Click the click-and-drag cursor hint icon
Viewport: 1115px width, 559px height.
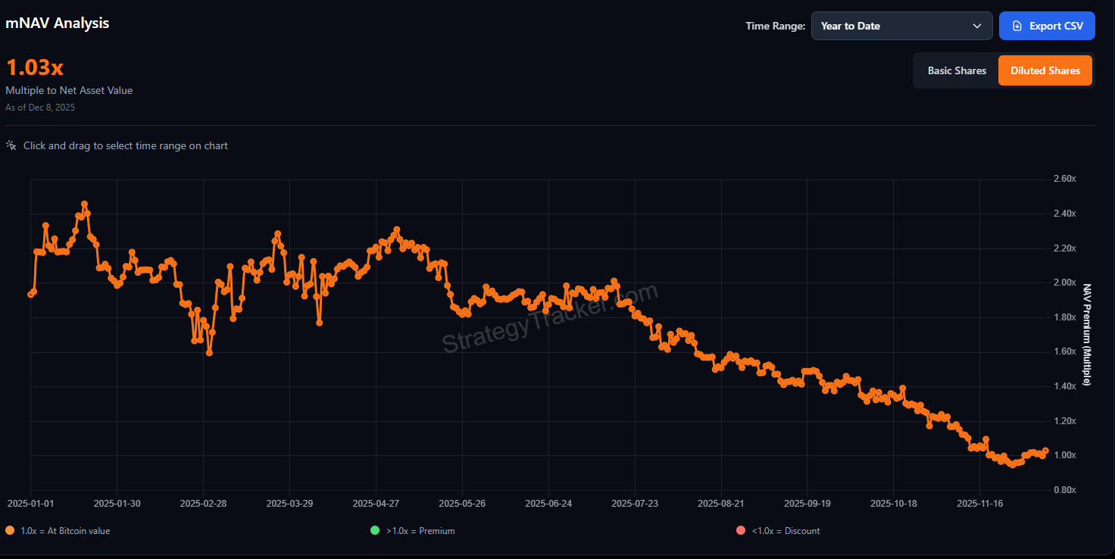point(11,145)
